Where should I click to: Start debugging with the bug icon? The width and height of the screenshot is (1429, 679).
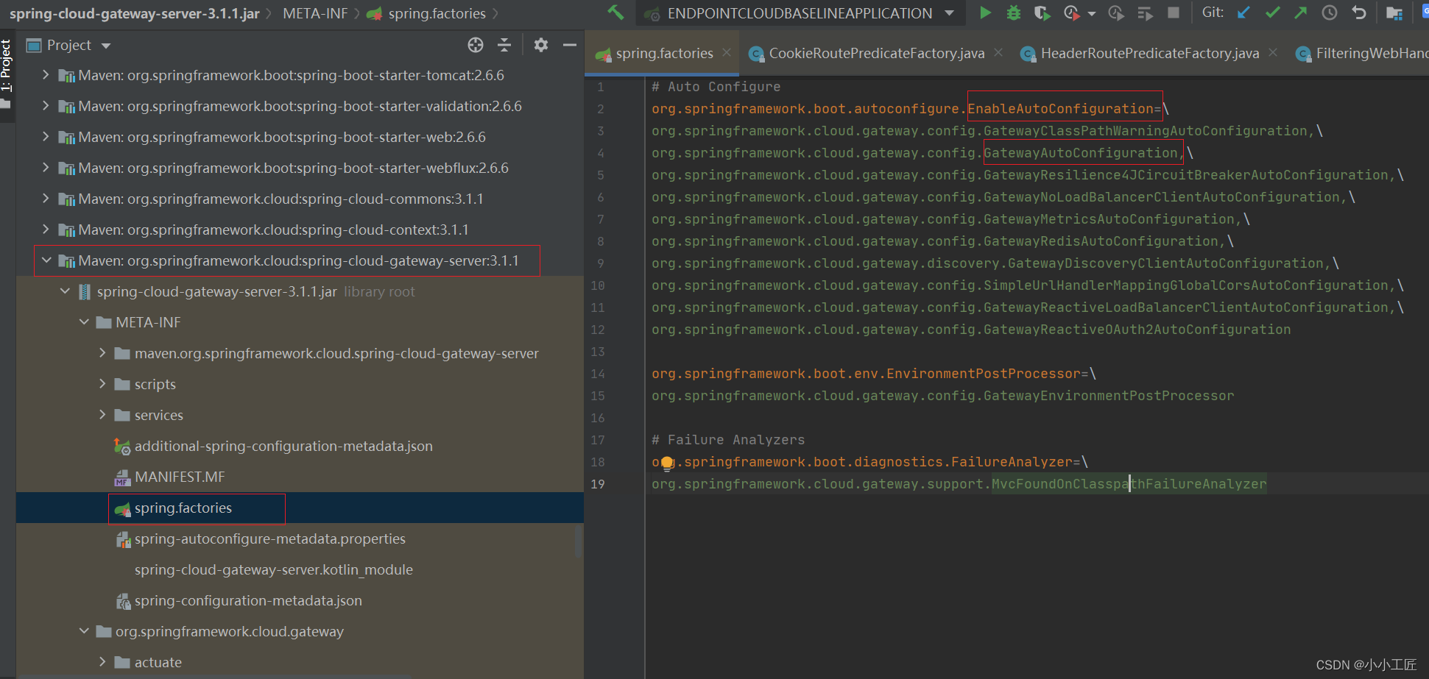click(1014, 13)
